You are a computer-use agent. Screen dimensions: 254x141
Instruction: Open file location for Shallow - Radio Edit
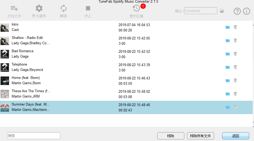click(x=228, y=41)
